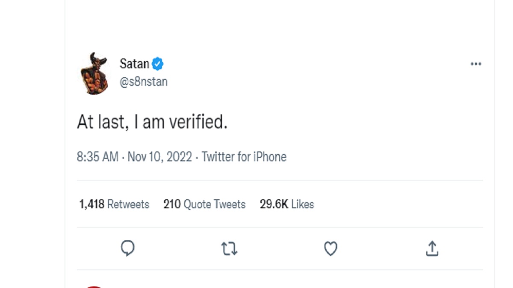The width and height of the screenshot is (513, 288).
Task: Click the 8:35 AM timestamp
Action: pos(97,157)
